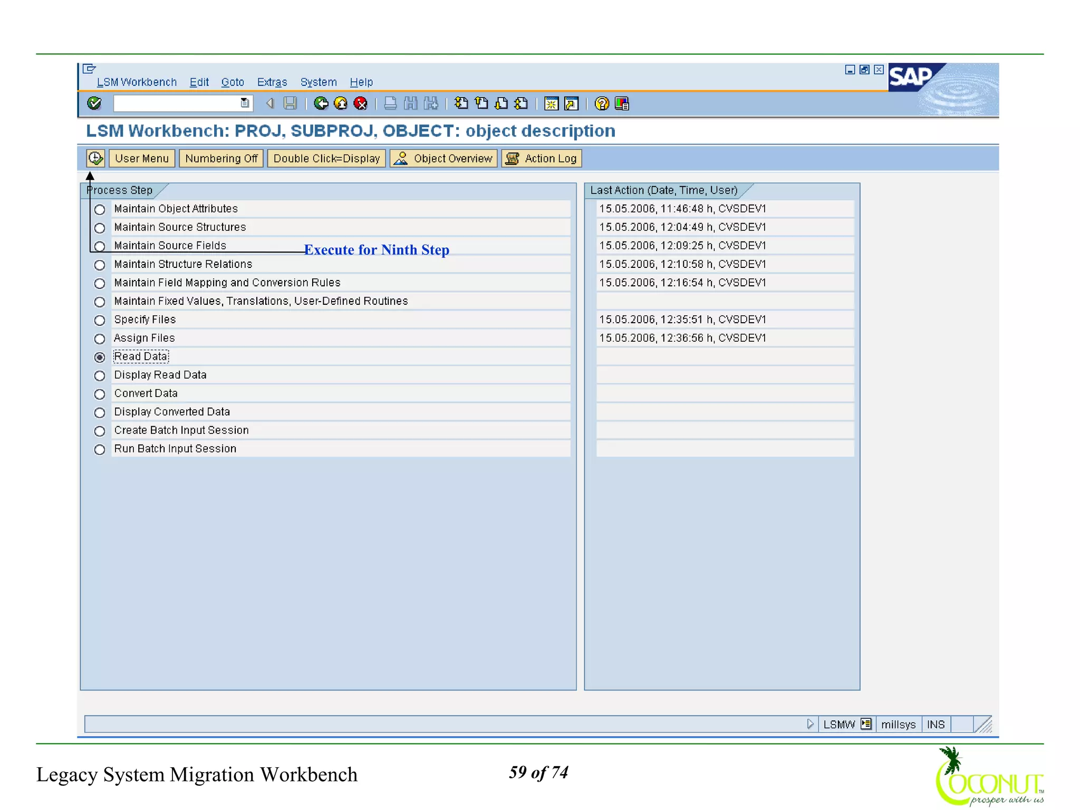
Task: Select Create Batch Input Session radio button
Action: pyautogui.click(x=100, y=431)
